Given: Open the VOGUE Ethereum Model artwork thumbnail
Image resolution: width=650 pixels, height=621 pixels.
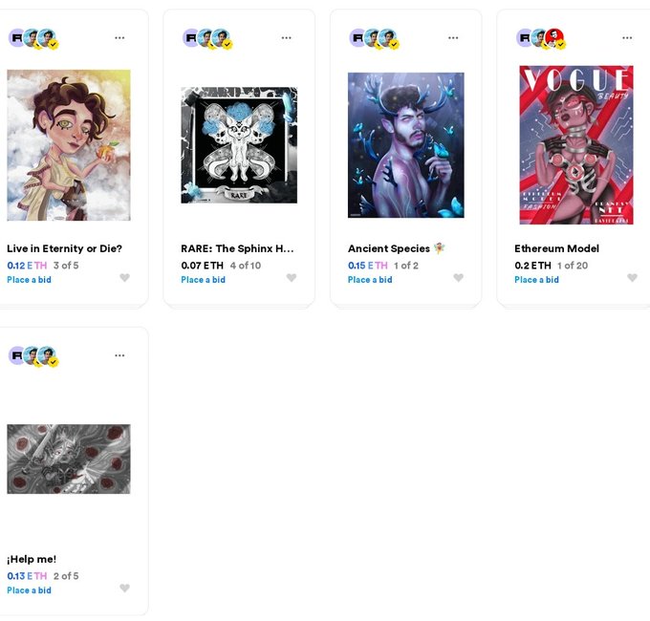Looking at the screenshot, I should click(576, 145).
